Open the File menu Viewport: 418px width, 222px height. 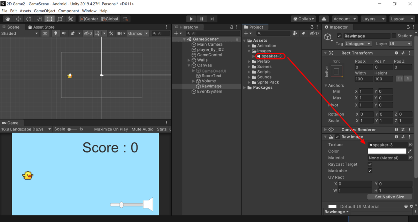pos(4,11)
